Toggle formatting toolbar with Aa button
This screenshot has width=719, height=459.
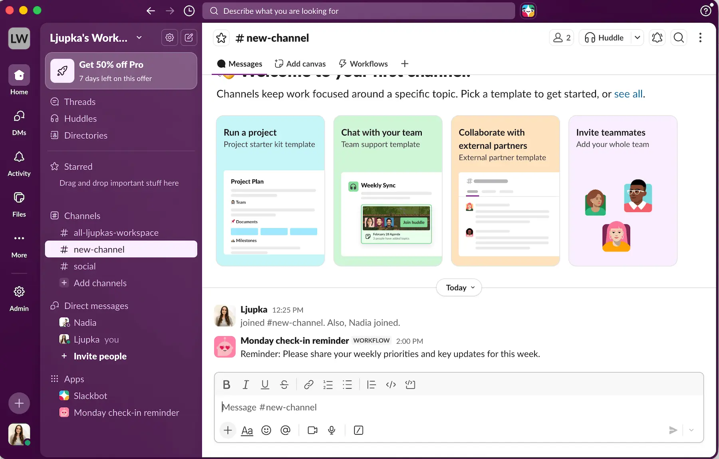(247, 430)
